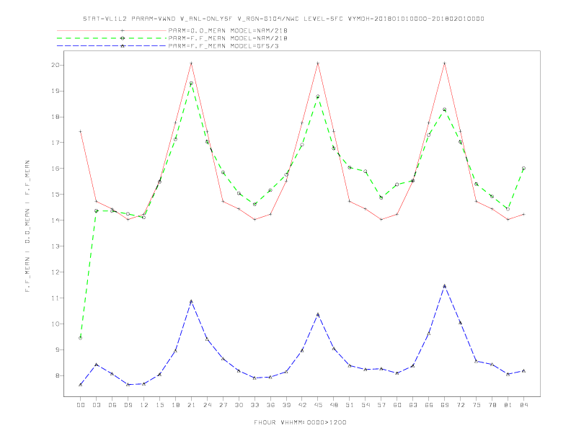
Task: Click the blue triangle peak marker at hour 21
Action: click(191, 301)
